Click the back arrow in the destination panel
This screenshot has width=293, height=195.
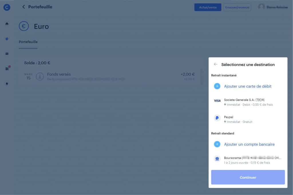click(x=216, y=64)
